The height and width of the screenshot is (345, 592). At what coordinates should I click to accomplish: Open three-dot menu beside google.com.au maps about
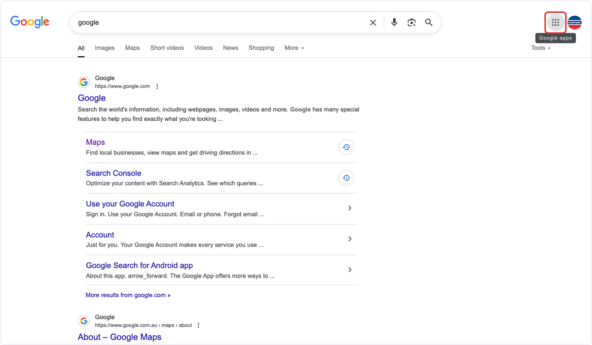pos(199,325)
